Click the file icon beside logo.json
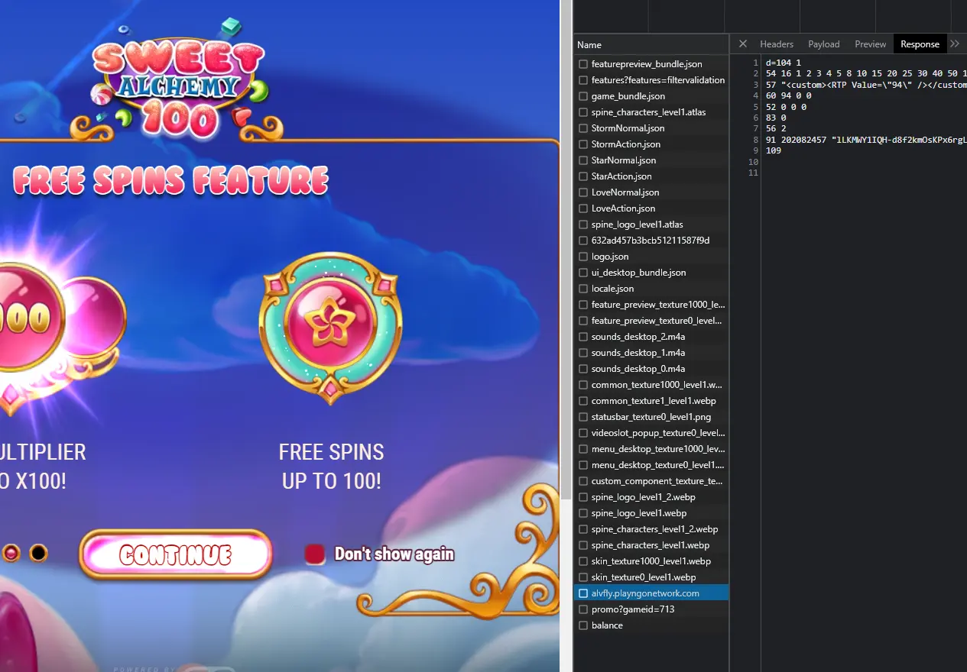This screenshot has height=672, width=967. click(583, 257)
